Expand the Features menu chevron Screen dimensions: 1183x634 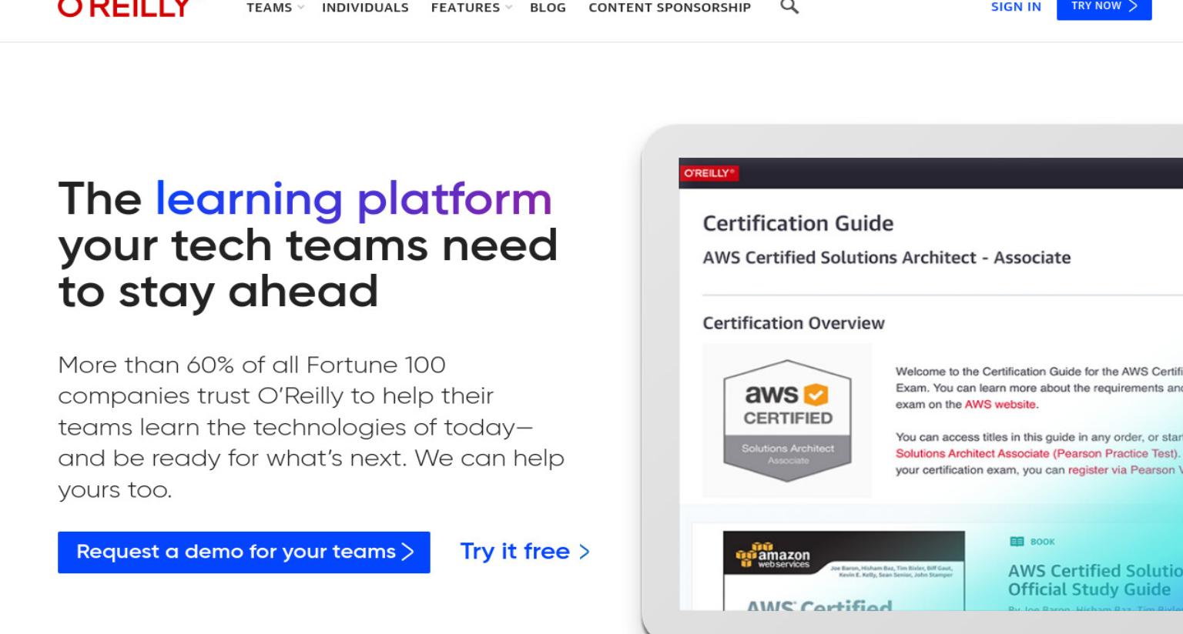point(508,8)
